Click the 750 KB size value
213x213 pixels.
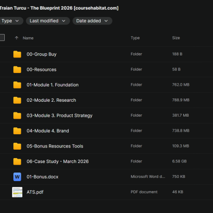point(178,177)
